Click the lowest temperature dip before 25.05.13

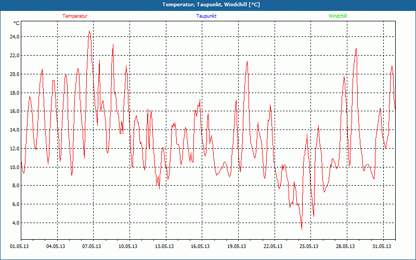(x=302, y=229)
